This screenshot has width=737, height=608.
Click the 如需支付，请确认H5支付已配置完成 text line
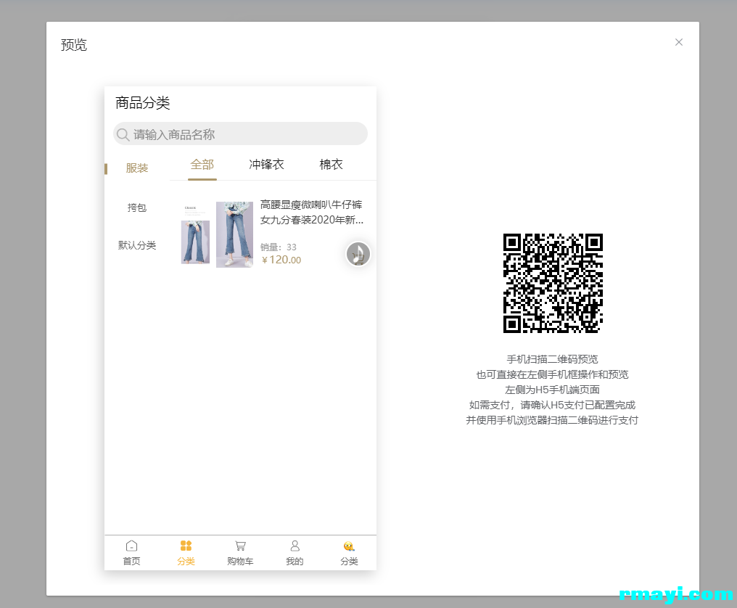[552, 405]
